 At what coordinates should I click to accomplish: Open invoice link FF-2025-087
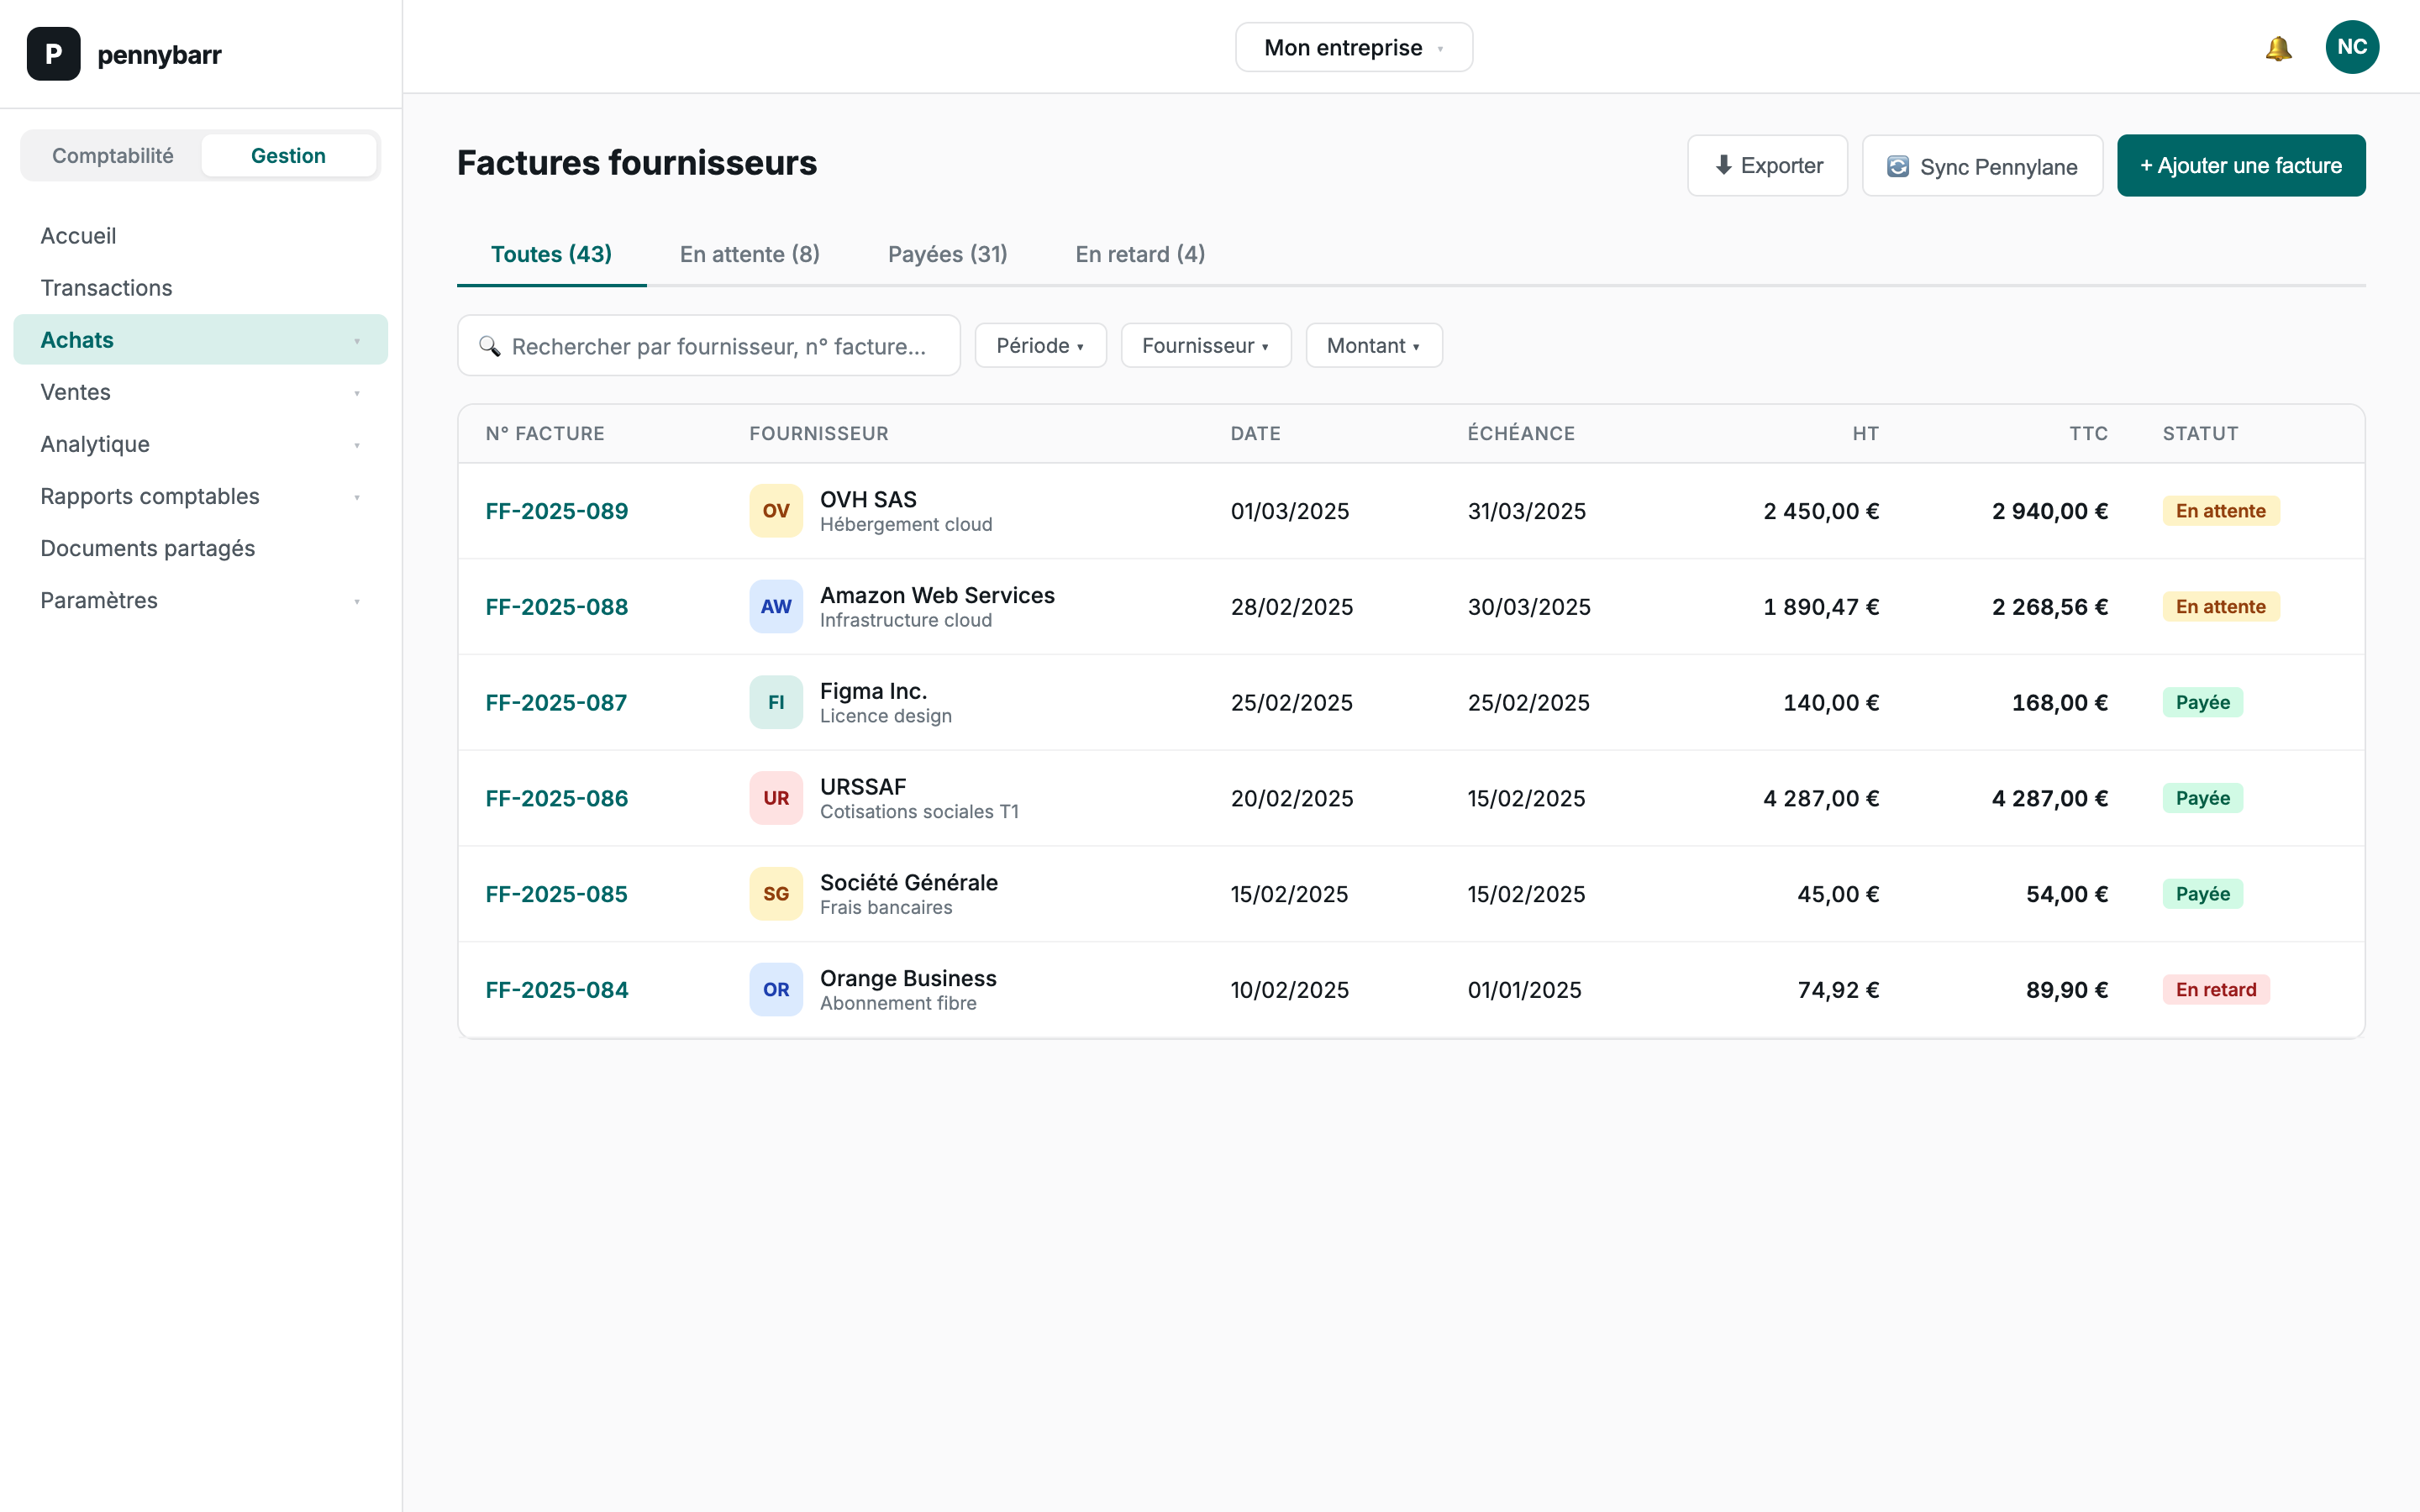556,703
